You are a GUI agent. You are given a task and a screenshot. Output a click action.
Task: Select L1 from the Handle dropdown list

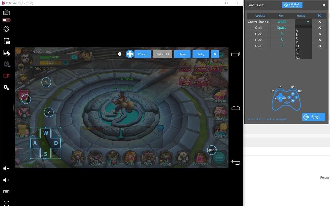(297, 46)
